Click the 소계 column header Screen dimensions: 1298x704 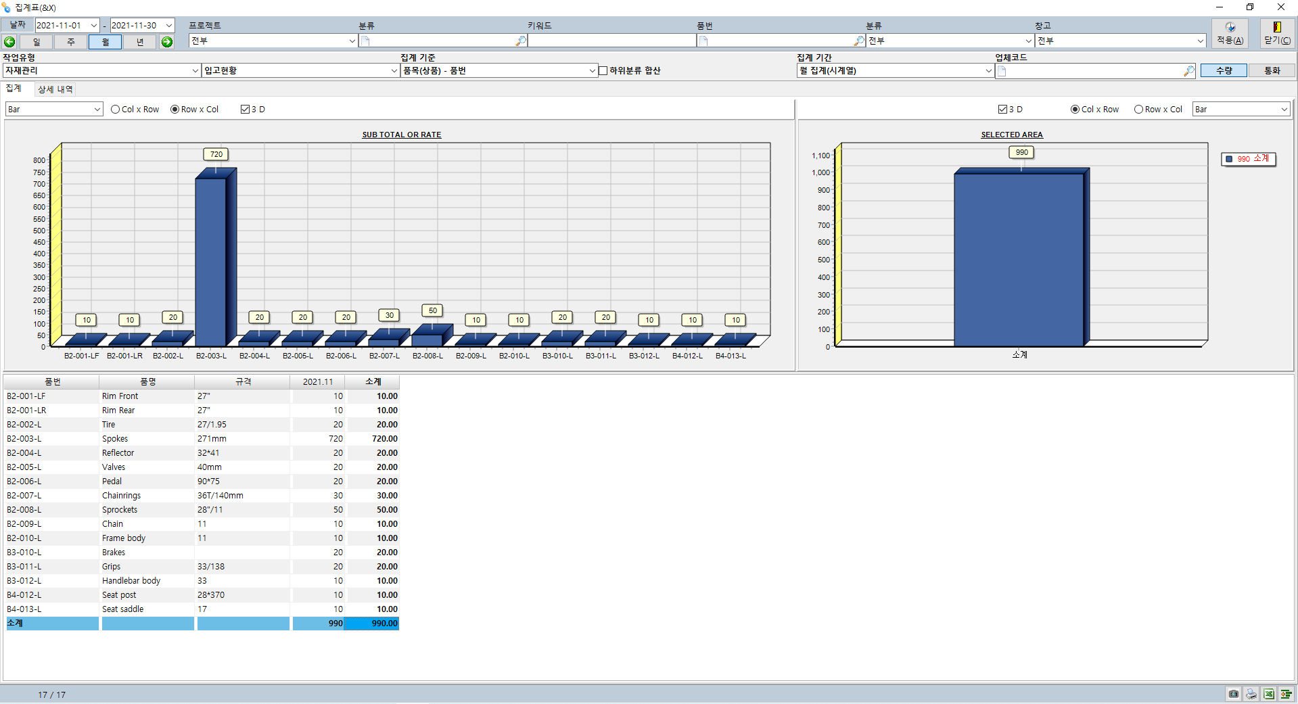coord(373,382)
